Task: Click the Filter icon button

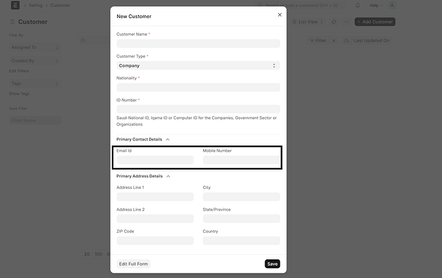Action: coord(317,40)
